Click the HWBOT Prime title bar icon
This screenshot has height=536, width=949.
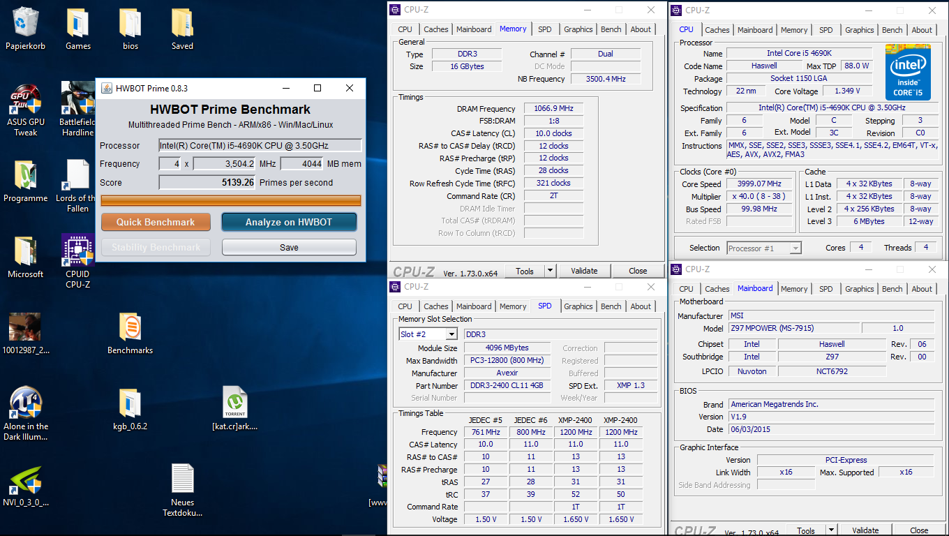pyautogui.click(x=107, y=88)
